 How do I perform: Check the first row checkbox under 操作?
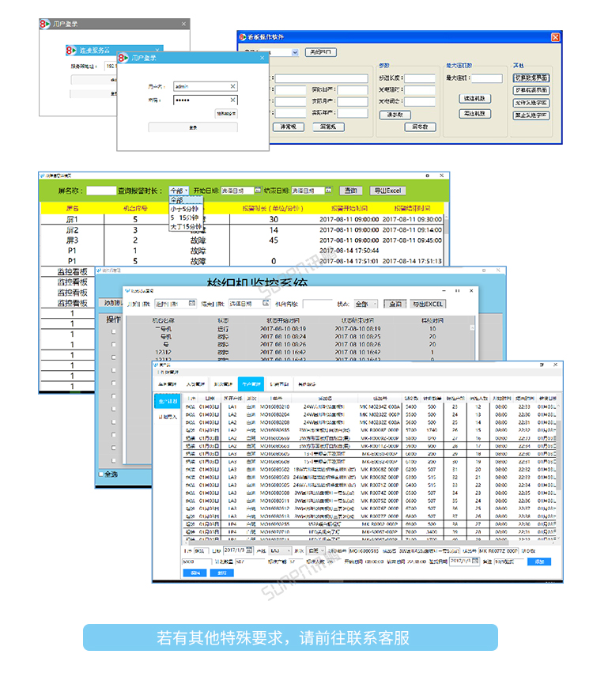tap(113, 331)
